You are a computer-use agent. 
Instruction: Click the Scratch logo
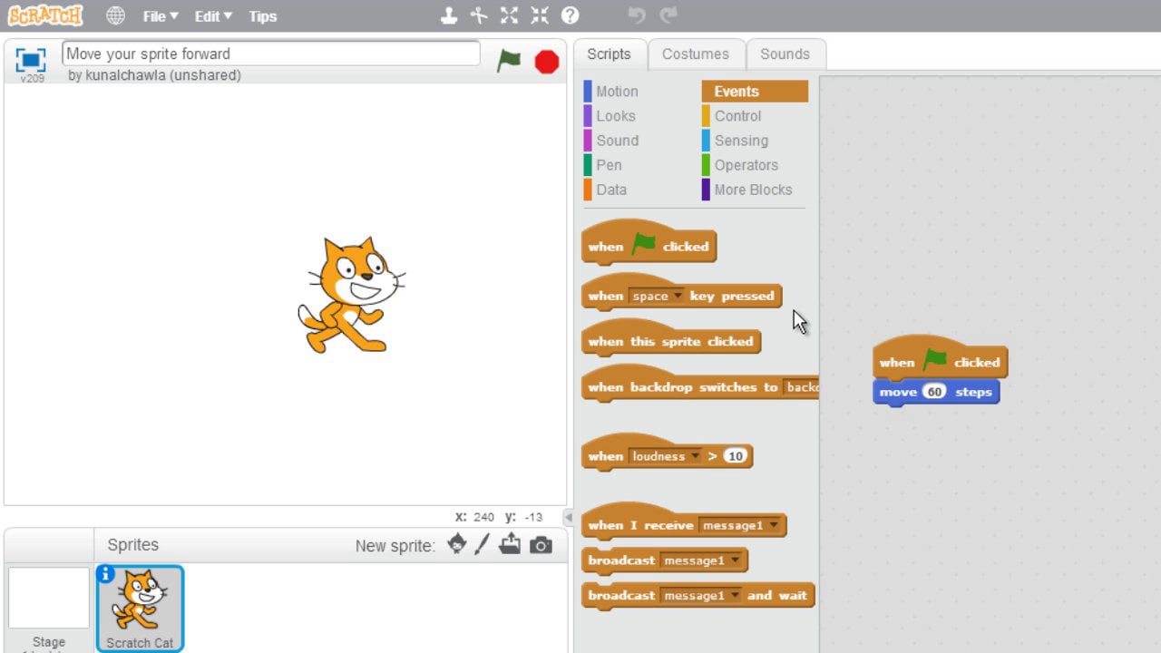click(45, 15)
